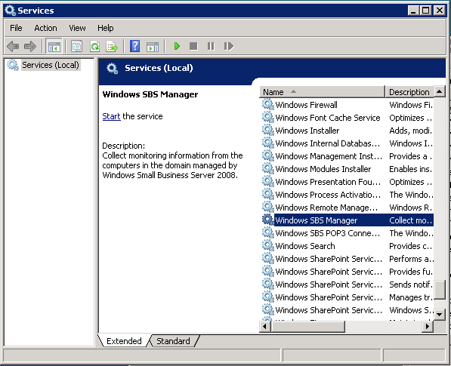451x366 pixels.
Task: Maximize the Services window
Action: (425, 11)
